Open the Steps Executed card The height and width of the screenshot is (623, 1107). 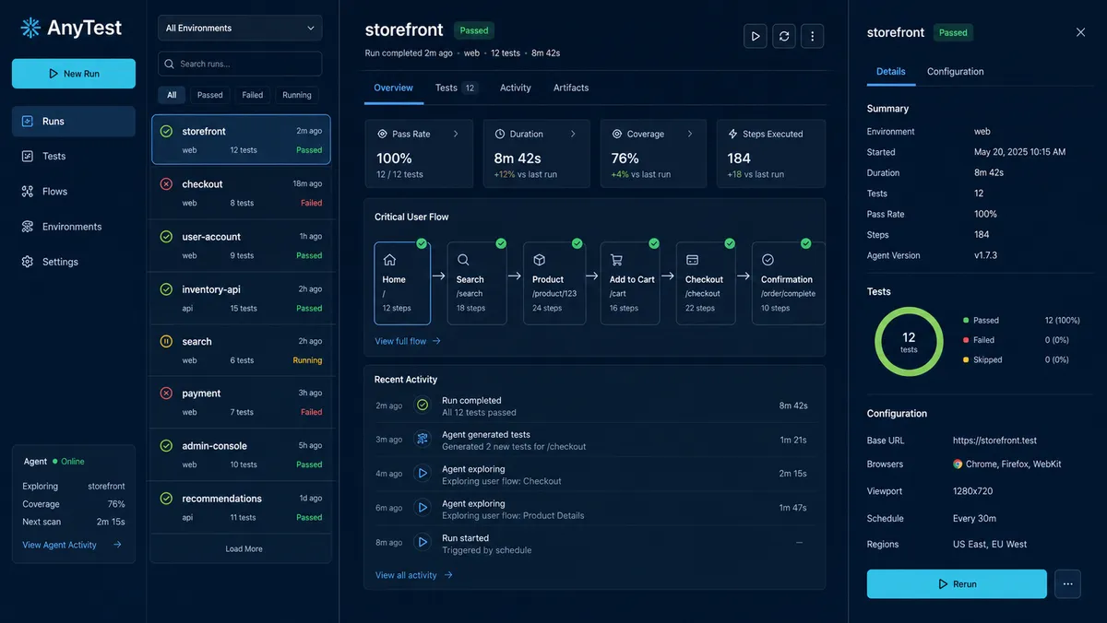click(771, 154)
